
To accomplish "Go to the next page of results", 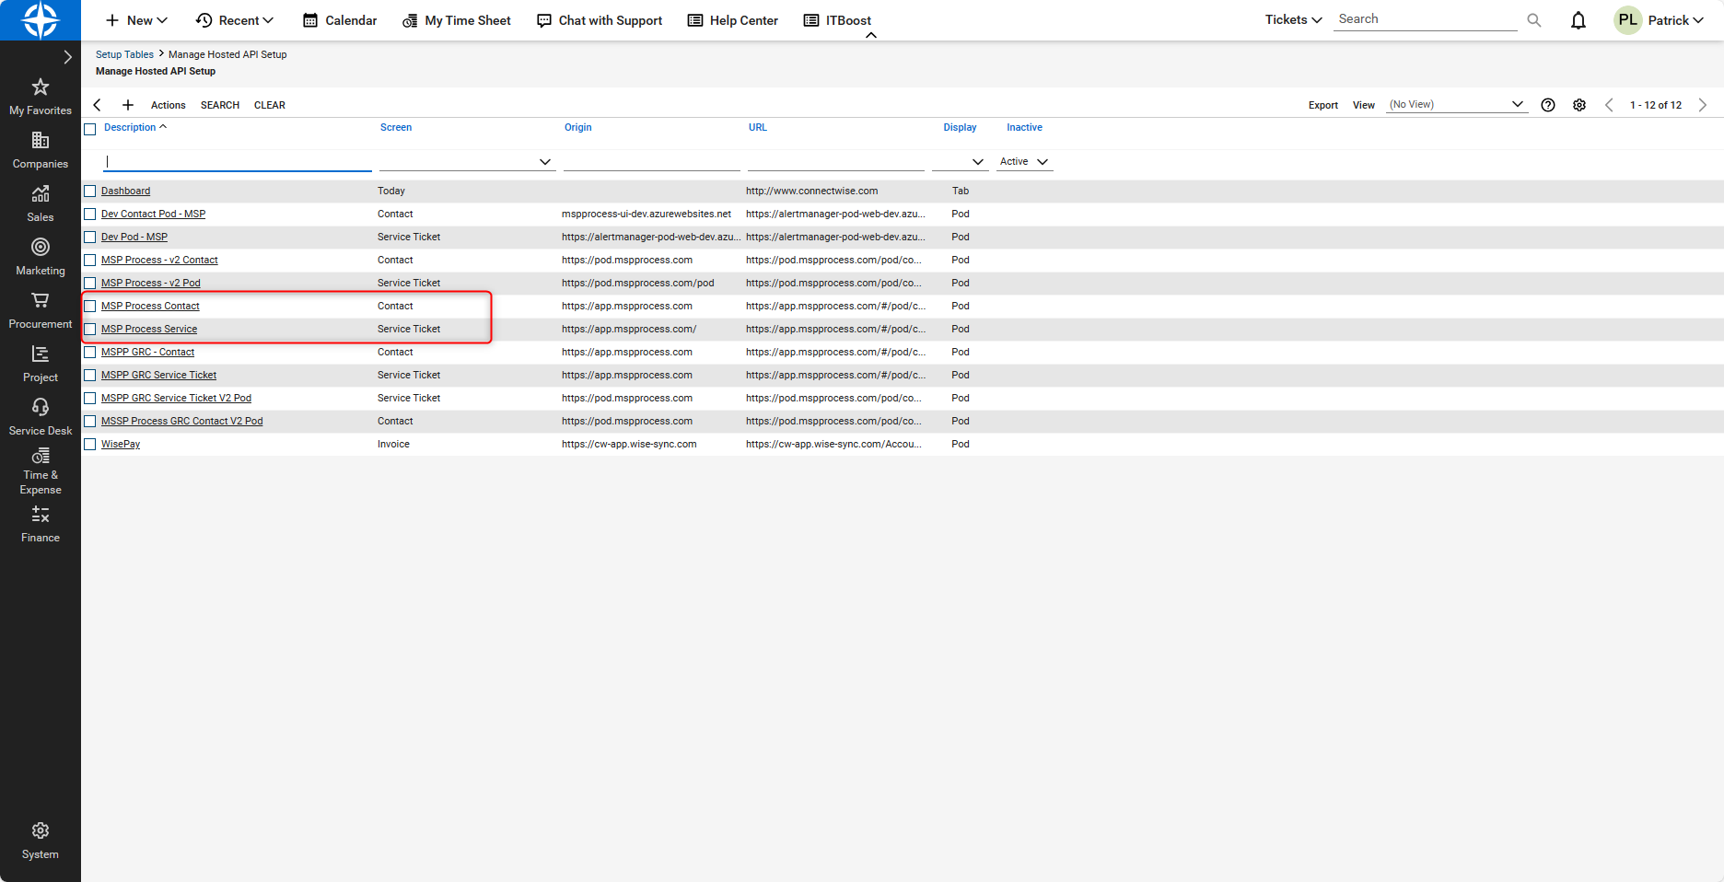I will click(1703, 105).
